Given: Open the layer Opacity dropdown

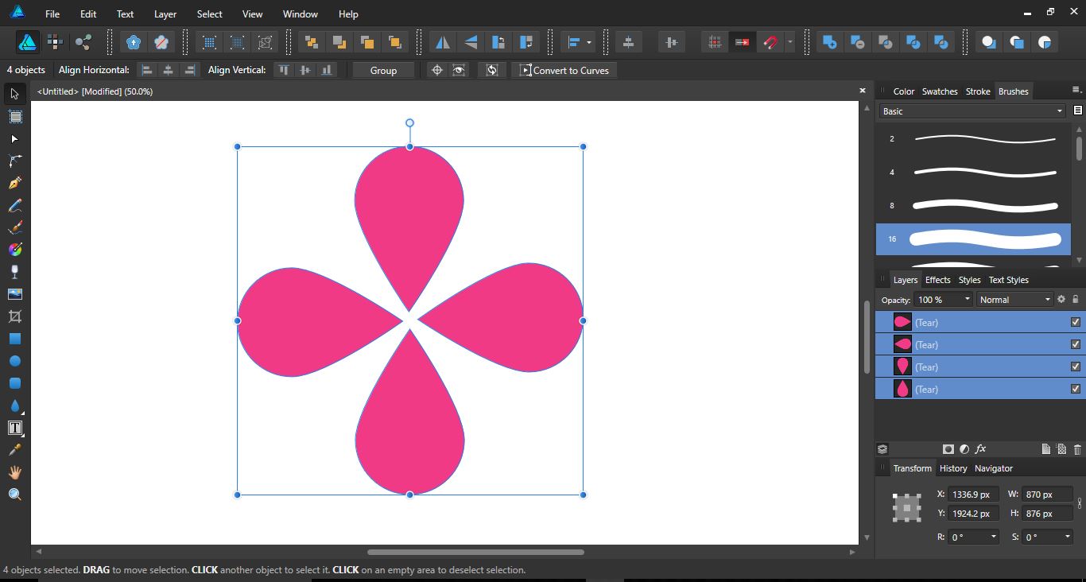Looking at the screenshot, I should pyautogui.click(x=967, y=300).
